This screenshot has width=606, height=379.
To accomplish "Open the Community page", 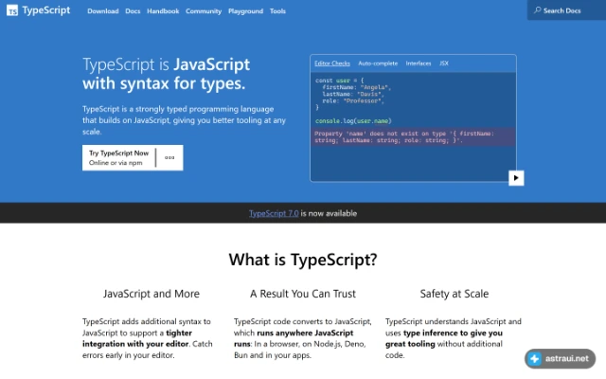I will click(x=204, y=11).
